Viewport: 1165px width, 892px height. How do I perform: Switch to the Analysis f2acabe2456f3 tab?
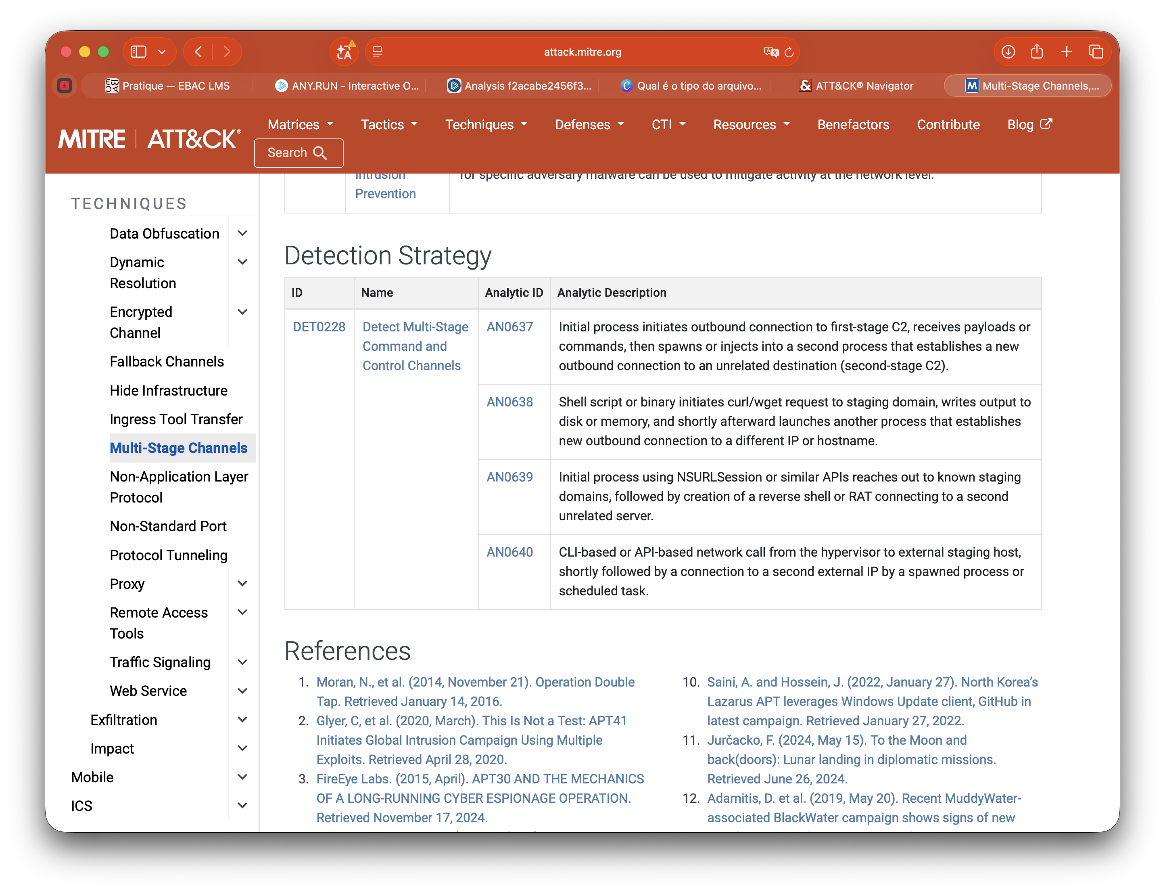click(x=519, y=86)
